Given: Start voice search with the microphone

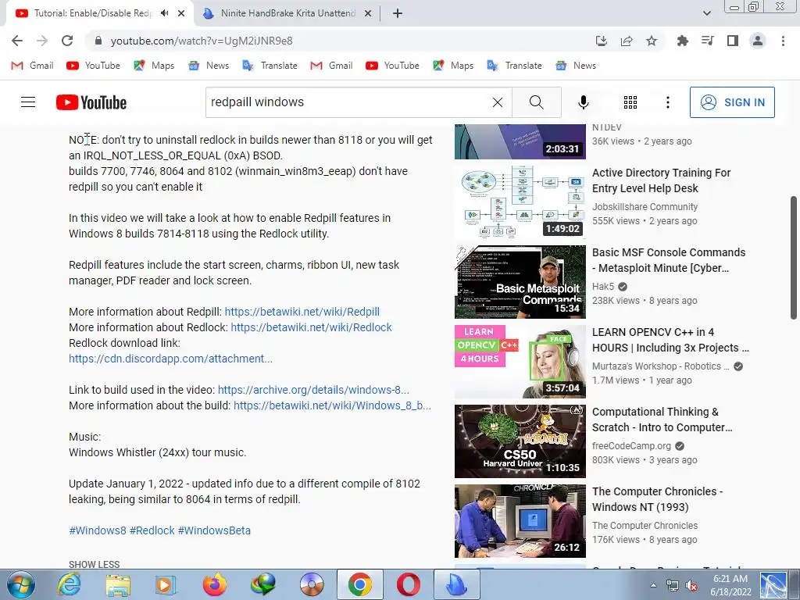Looking at the screenshot, I should 583,102.
